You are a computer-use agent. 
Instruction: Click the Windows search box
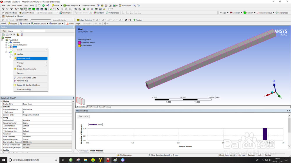click(33, 160)
